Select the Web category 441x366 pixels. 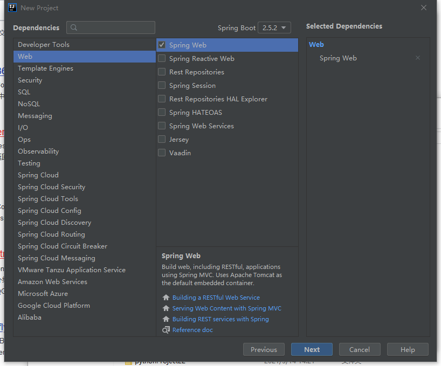click(85, 57)
